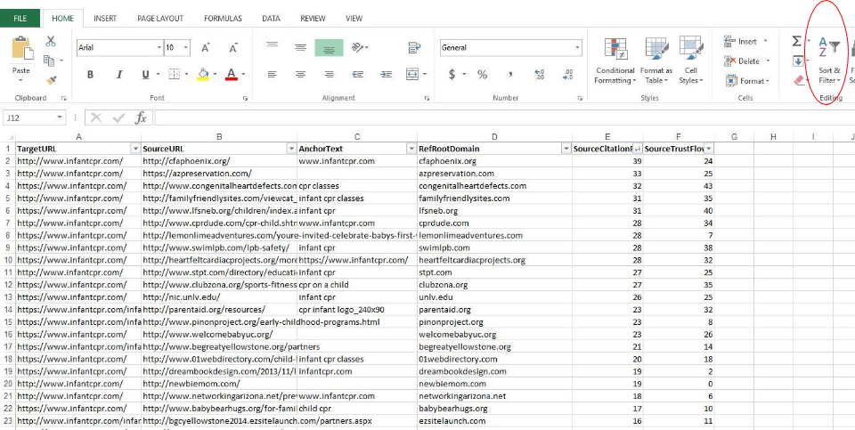Viewport: 855px width, 430px height.
Task: Click Delete in the Cells group
Action: click(746, 61)
